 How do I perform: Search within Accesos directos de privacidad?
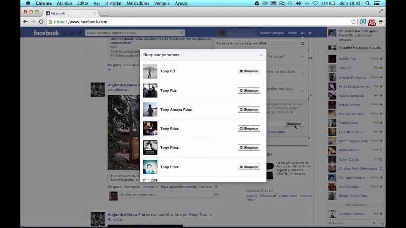click(x=303, y=44)
